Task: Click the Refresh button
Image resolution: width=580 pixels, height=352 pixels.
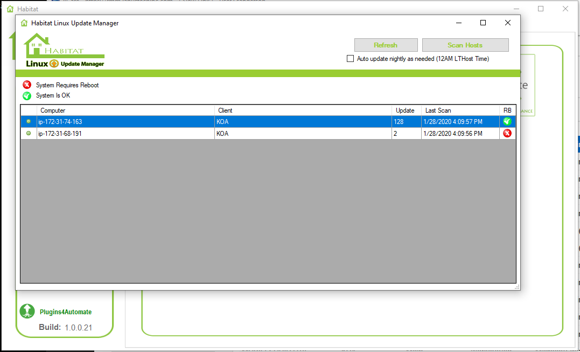Action: tap(386, 45)
